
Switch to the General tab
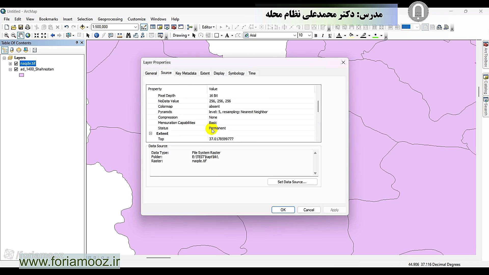(151, 73)
